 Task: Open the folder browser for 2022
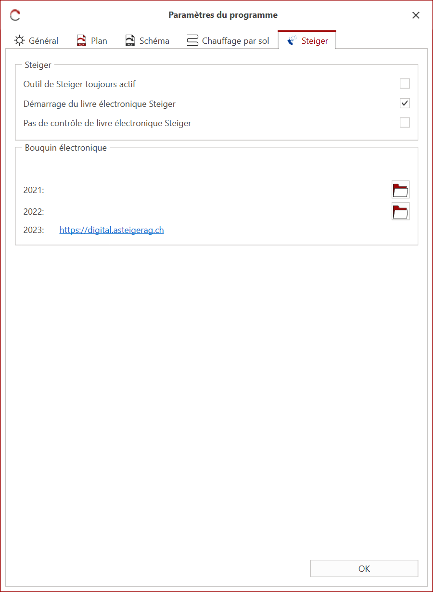pos(400,211)
